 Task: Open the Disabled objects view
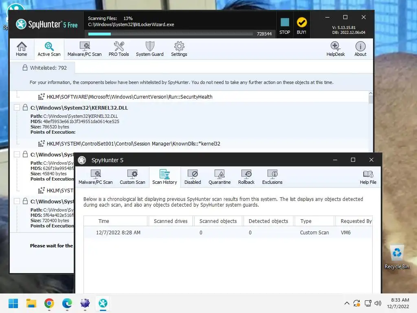[193, 177]
